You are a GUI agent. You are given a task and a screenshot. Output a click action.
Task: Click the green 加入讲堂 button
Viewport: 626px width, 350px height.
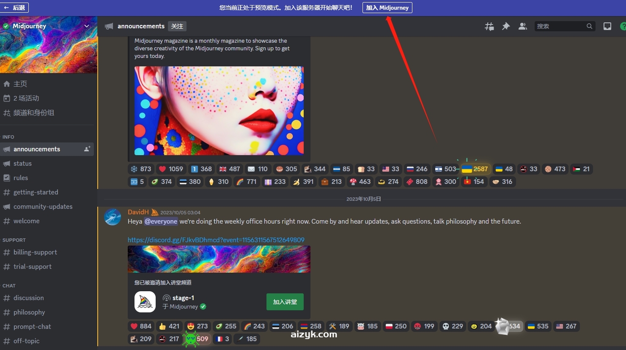[x=285, y=302]
